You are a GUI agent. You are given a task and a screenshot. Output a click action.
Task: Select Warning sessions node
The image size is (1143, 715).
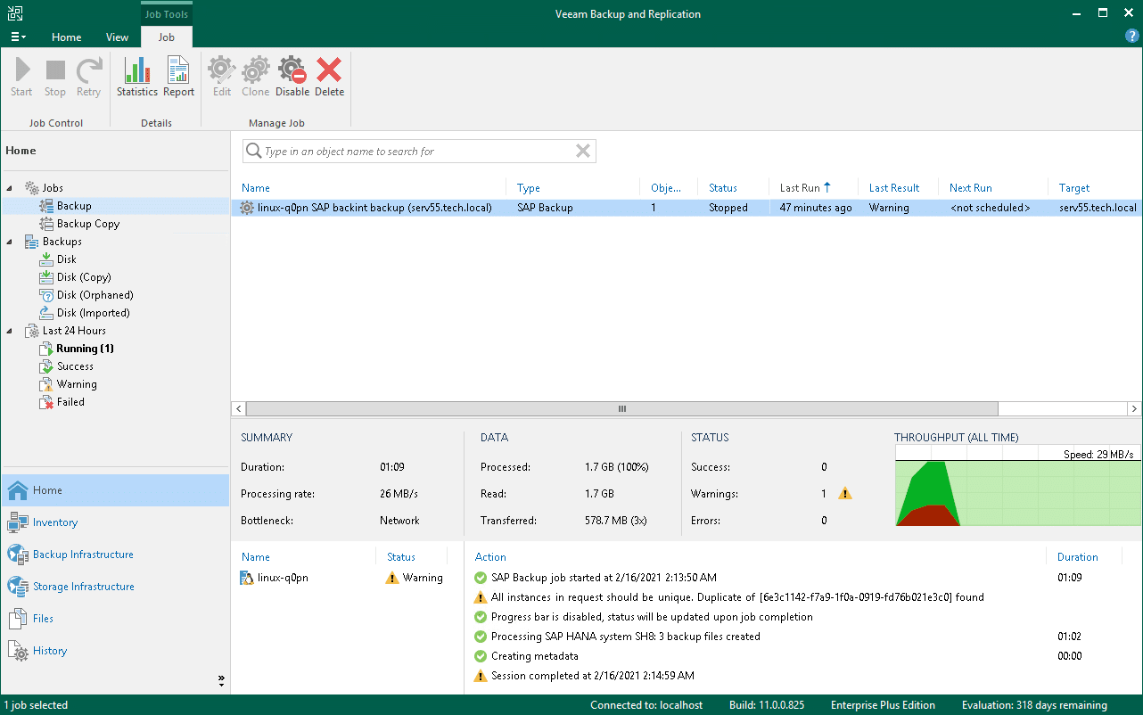coord(77,384)
